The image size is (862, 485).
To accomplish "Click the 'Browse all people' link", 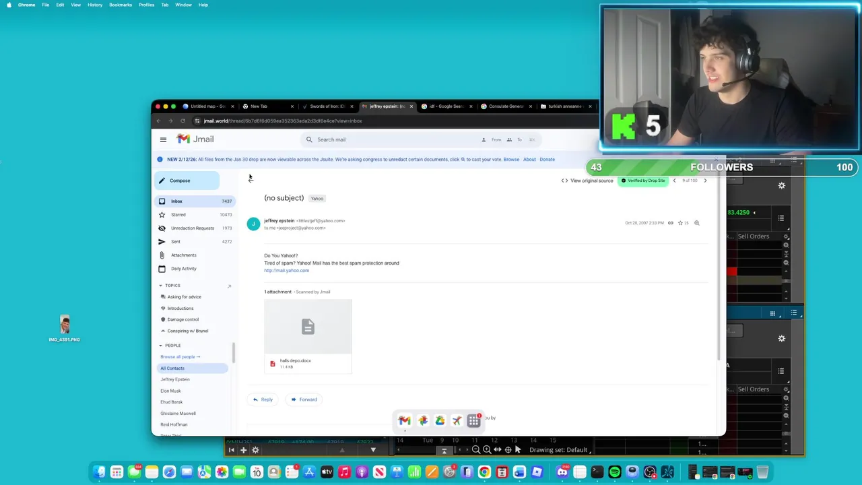I will 180,357.
